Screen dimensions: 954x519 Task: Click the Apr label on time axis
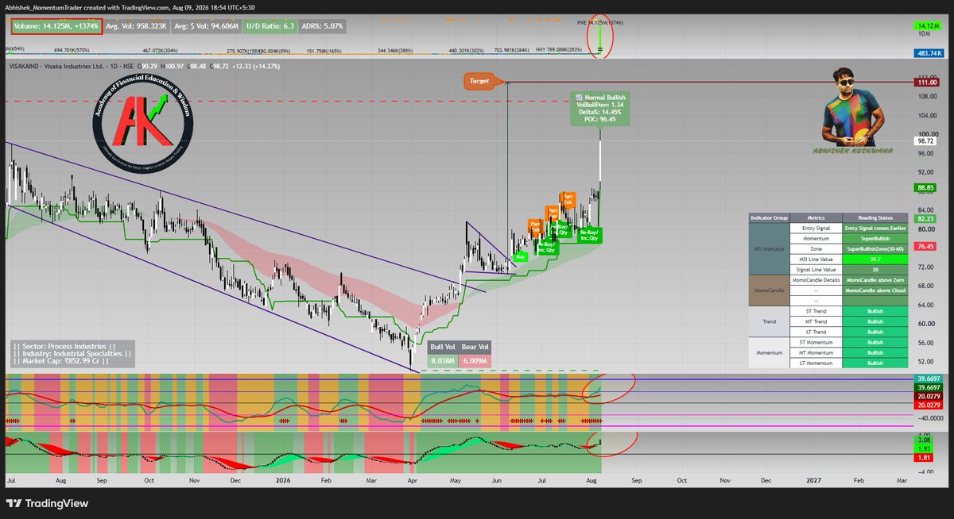[x=413, y=481]
